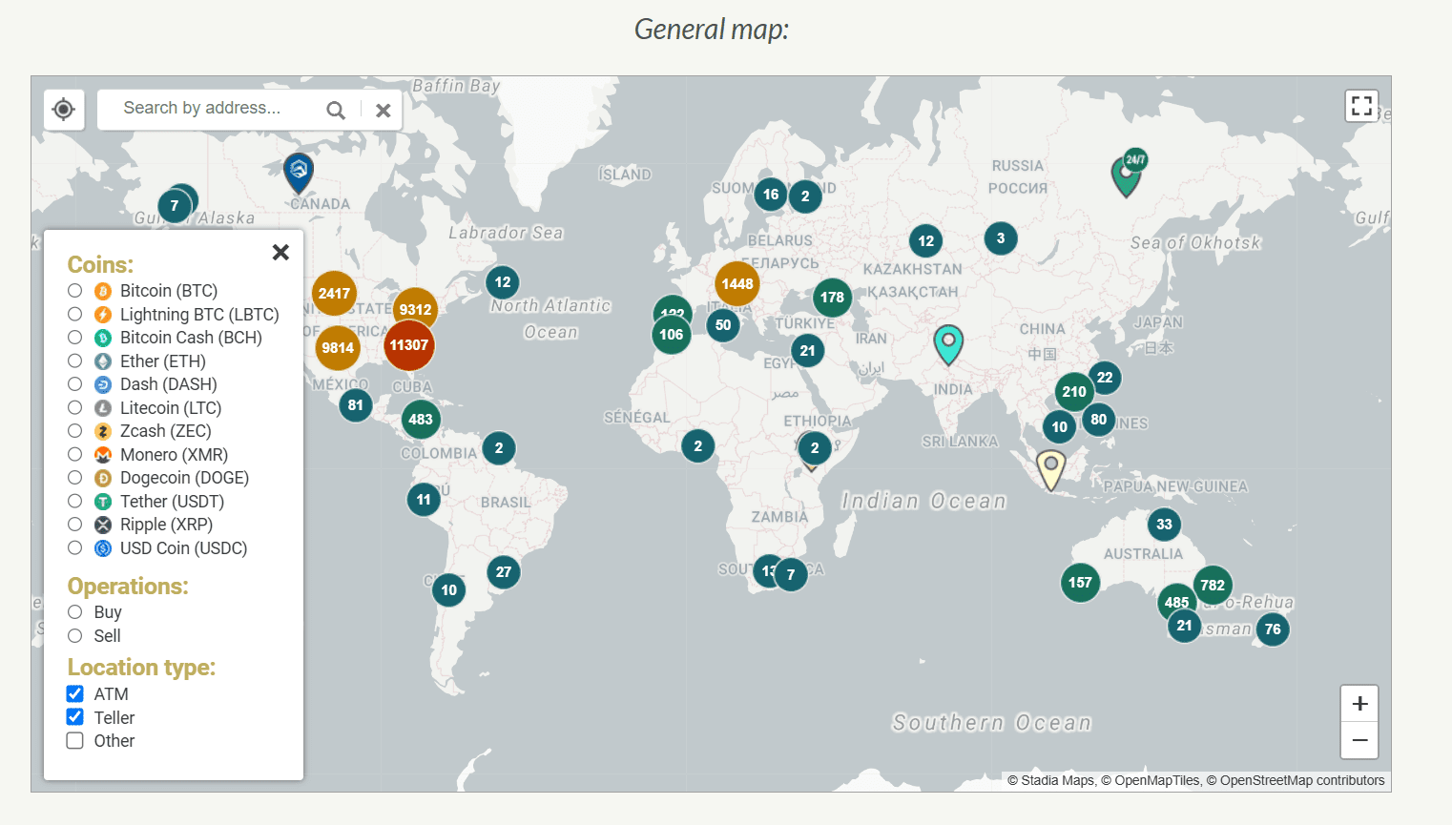This screenshot has width=1452, height=825.
Task: Uncheck the ATM checkbox
Action: coord(74,693)
